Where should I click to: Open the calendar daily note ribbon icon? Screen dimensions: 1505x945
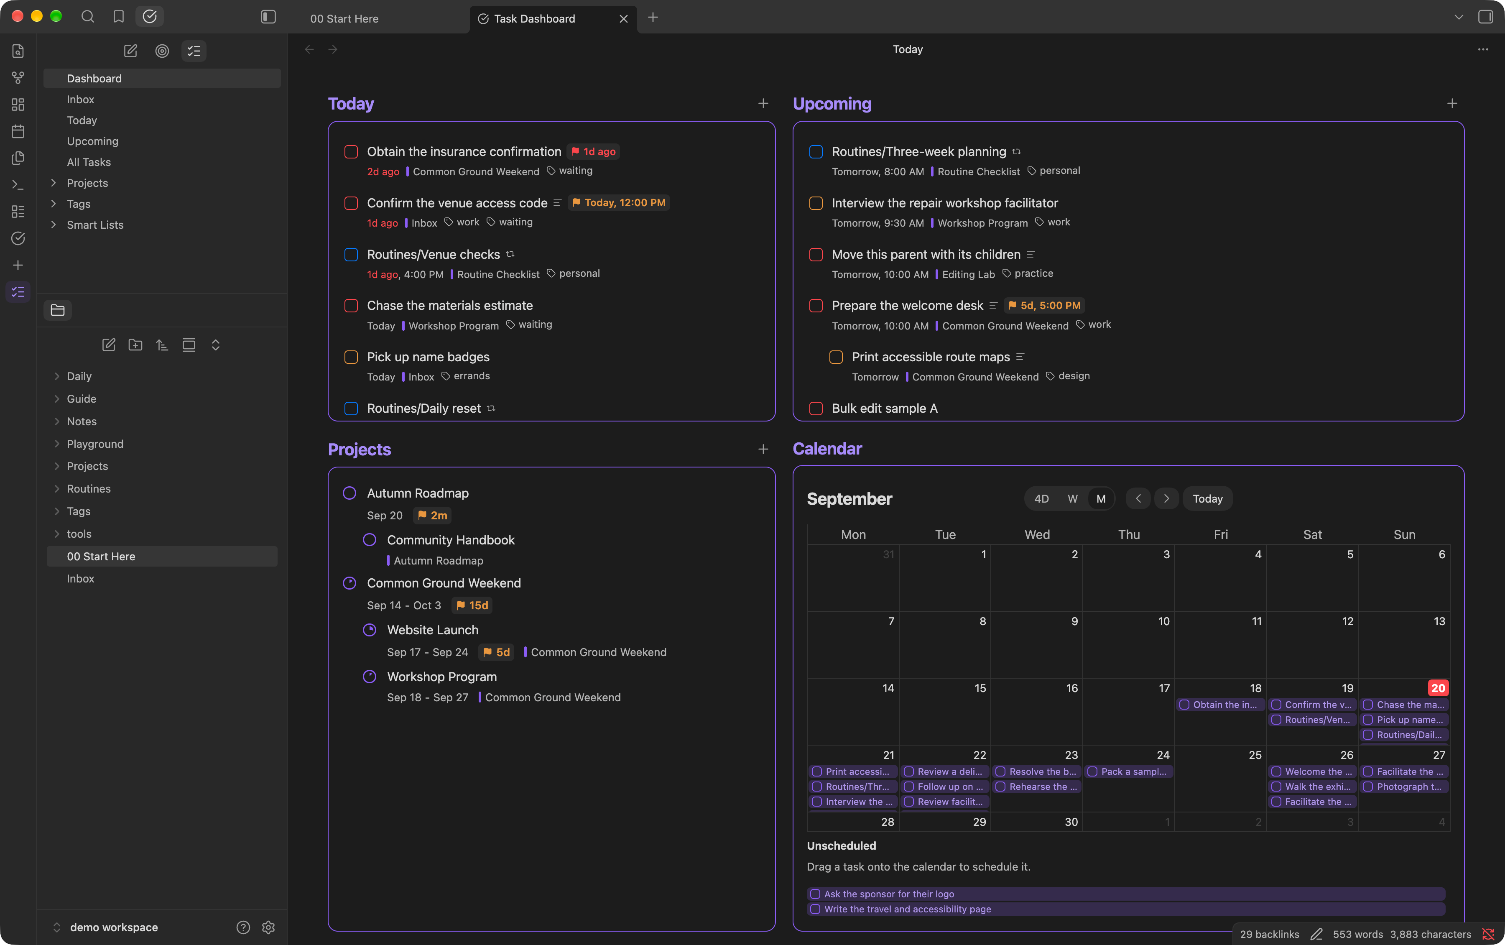(x=18, y=131)
